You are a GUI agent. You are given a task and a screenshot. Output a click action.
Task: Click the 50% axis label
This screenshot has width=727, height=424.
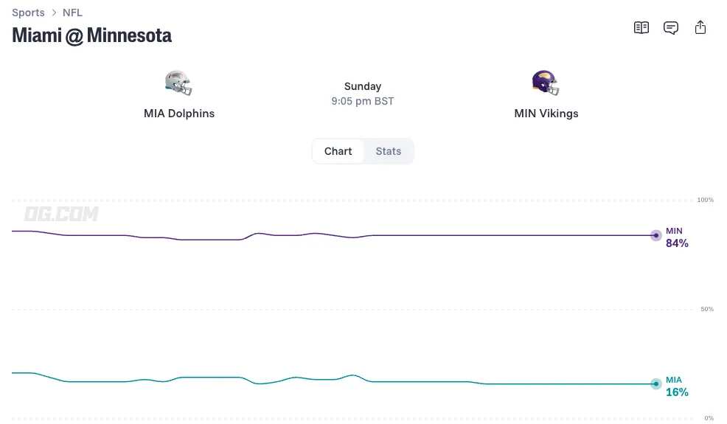707,309
